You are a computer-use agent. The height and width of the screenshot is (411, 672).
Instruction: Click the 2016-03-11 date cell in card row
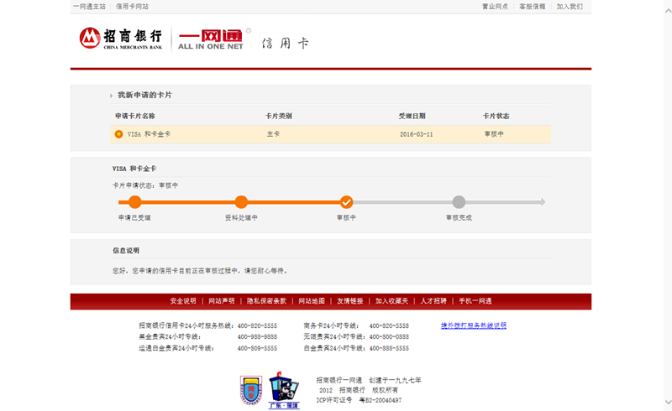[x=417, y=134]
